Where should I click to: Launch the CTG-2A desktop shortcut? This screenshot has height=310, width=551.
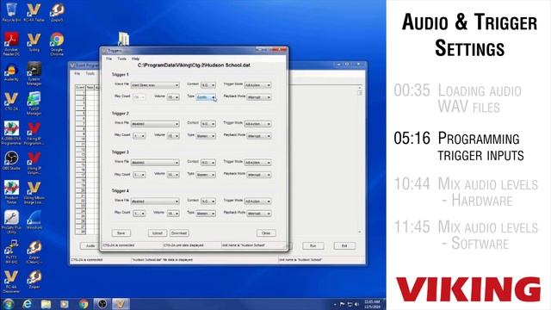tap(11, 102)
